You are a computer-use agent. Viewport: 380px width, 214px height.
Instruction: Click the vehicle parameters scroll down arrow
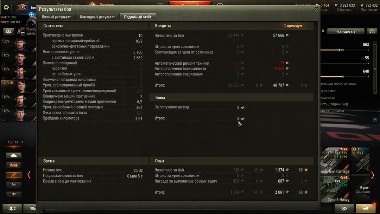click(375, 120)
